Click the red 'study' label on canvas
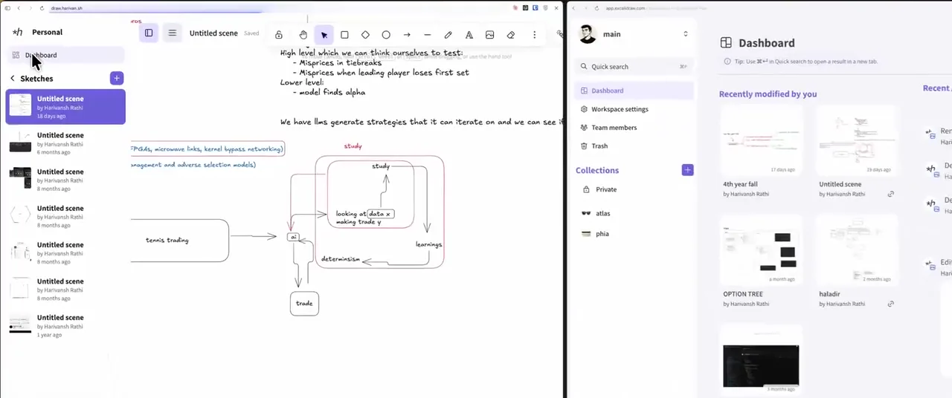The height and width of the screenshot is (398, 952). click(x=353, y=146)
